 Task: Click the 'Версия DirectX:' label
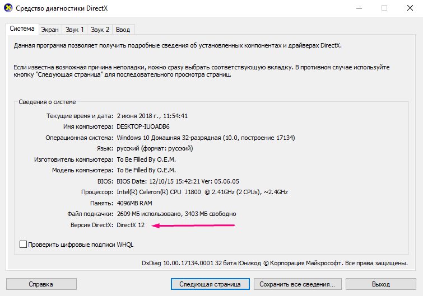[x=92, y=225]
